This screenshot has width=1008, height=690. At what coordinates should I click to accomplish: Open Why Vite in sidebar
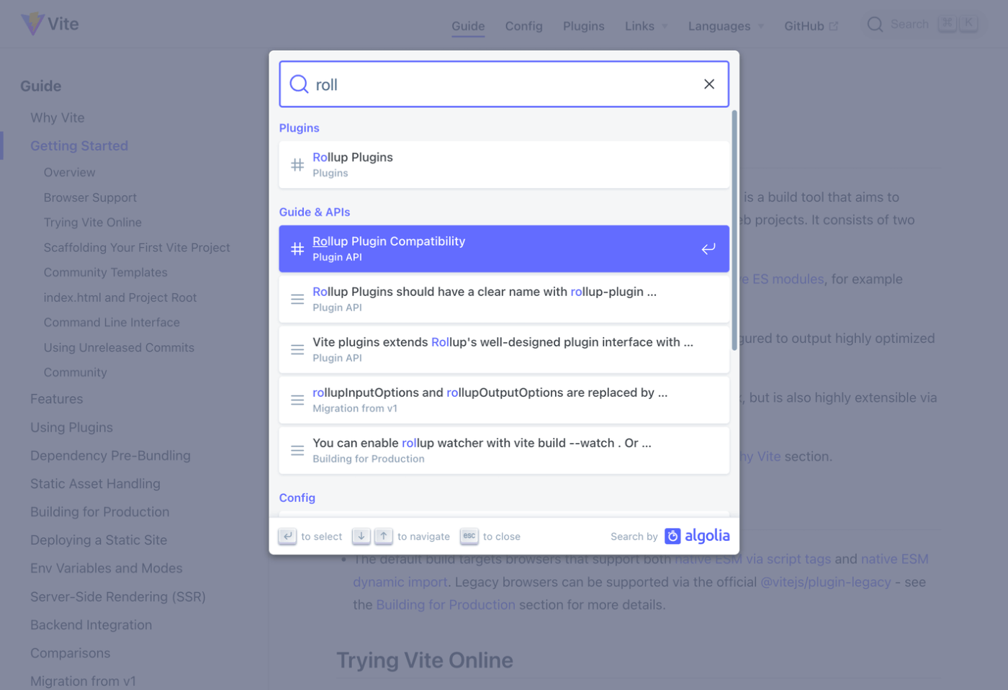tap(58, 117)
